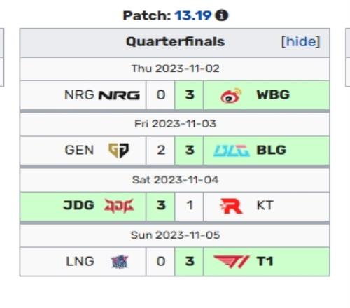Click the BLG teal logo
Viewport: 350px width, 308px height.
pos(232,150)
